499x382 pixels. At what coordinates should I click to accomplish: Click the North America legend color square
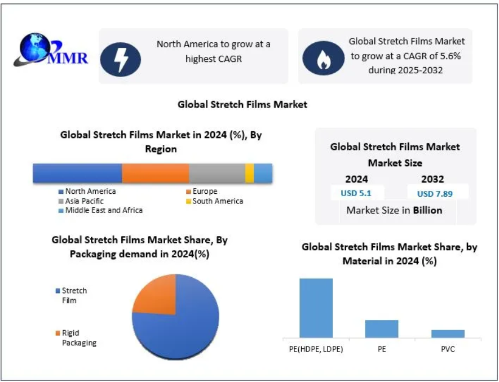click(x=60, y=192)
